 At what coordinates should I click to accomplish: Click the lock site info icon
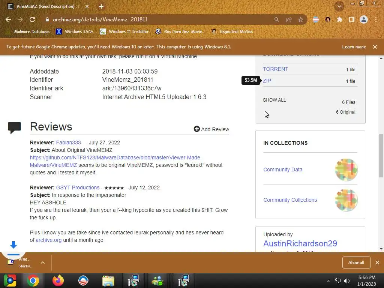tap(47, 19)
